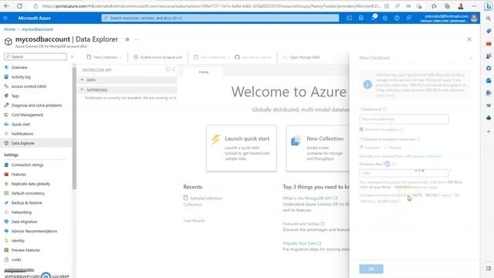This screenshot has width=494, height=278.
Task: Click Open Mongo Shell in toolbar
Action: coord(301,57)
